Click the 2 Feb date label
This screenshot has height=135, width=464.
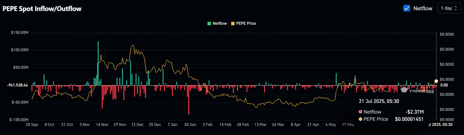click(x=208, y=125)
